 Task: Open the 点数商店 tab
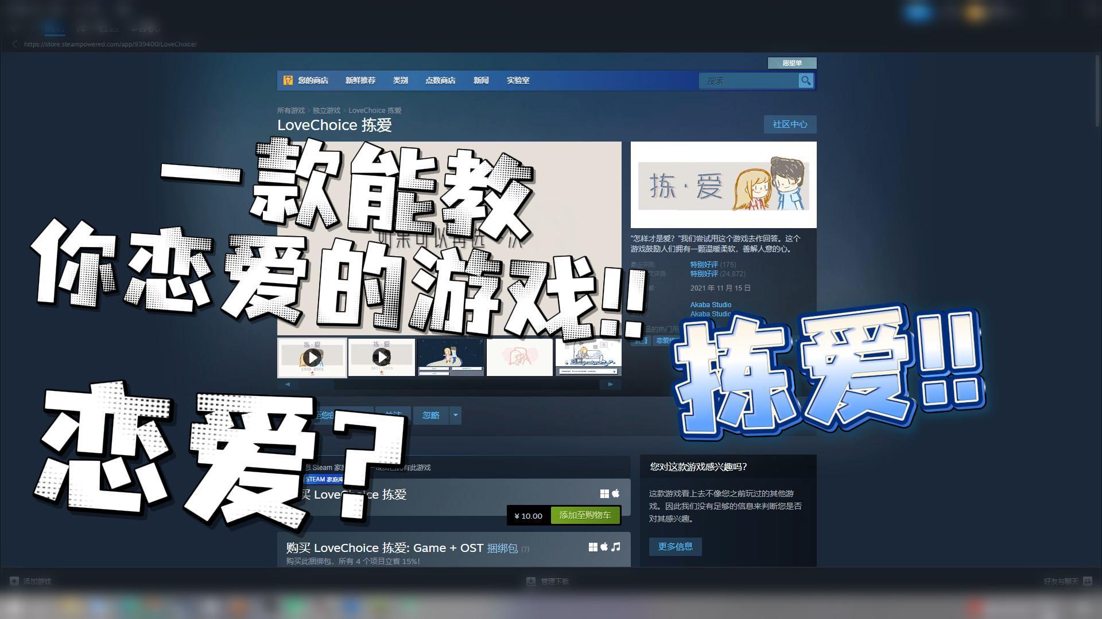pyautogui.click(x=440, y=81)
